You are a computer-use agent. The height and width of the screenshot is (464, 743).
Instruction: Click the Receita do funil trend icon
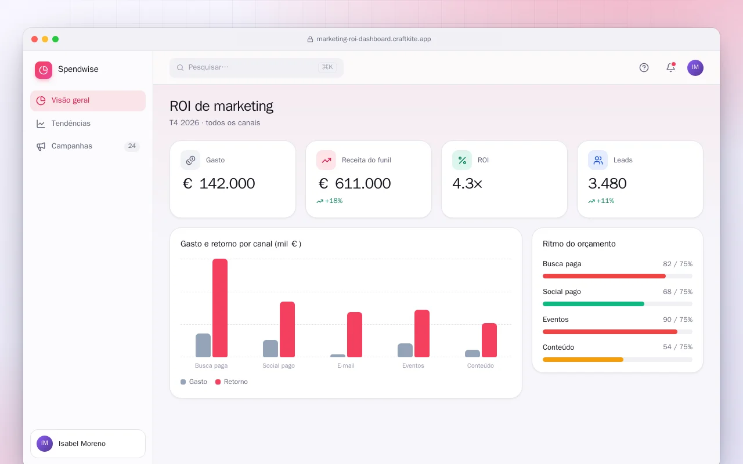point(326,160)
